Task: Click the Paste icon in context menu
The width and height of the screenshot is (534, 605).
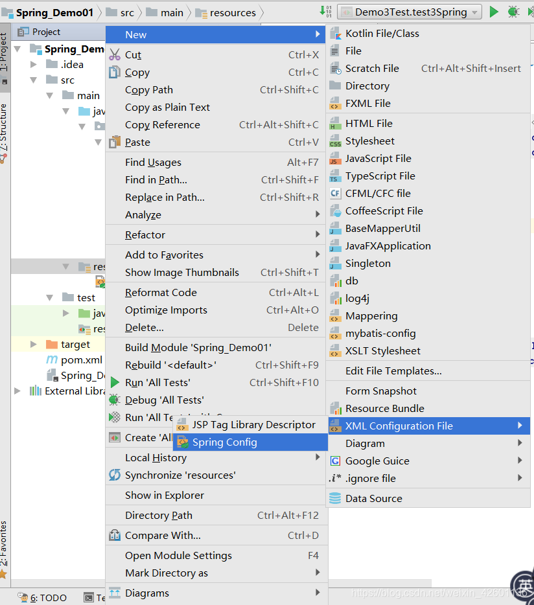Action: (115, 143)
